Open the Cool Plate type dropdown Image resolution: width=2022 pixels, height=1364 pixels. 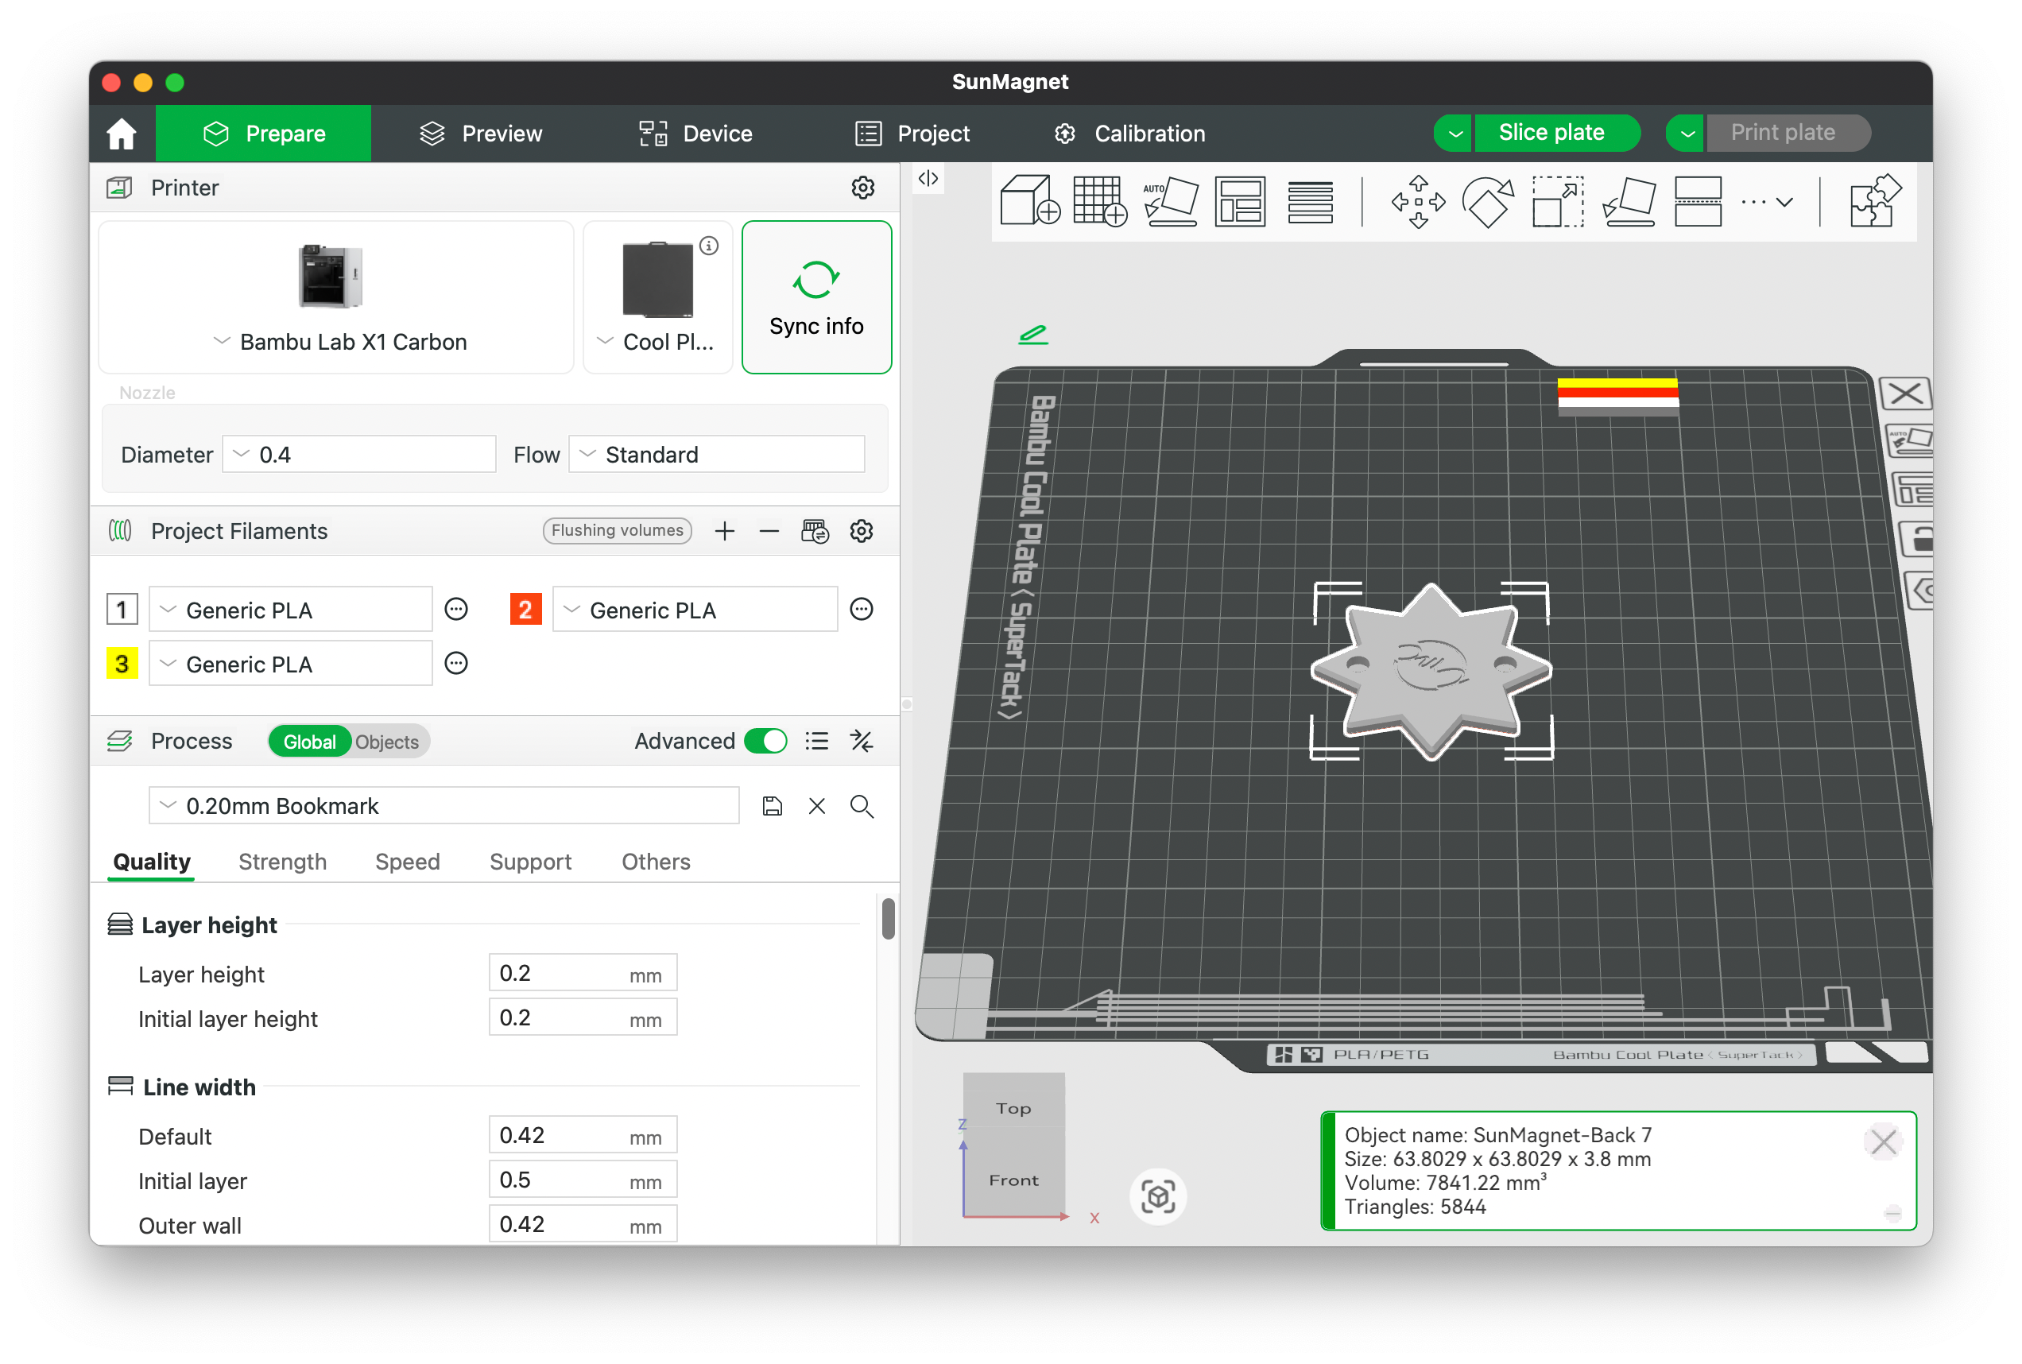[x=657, y=296]
